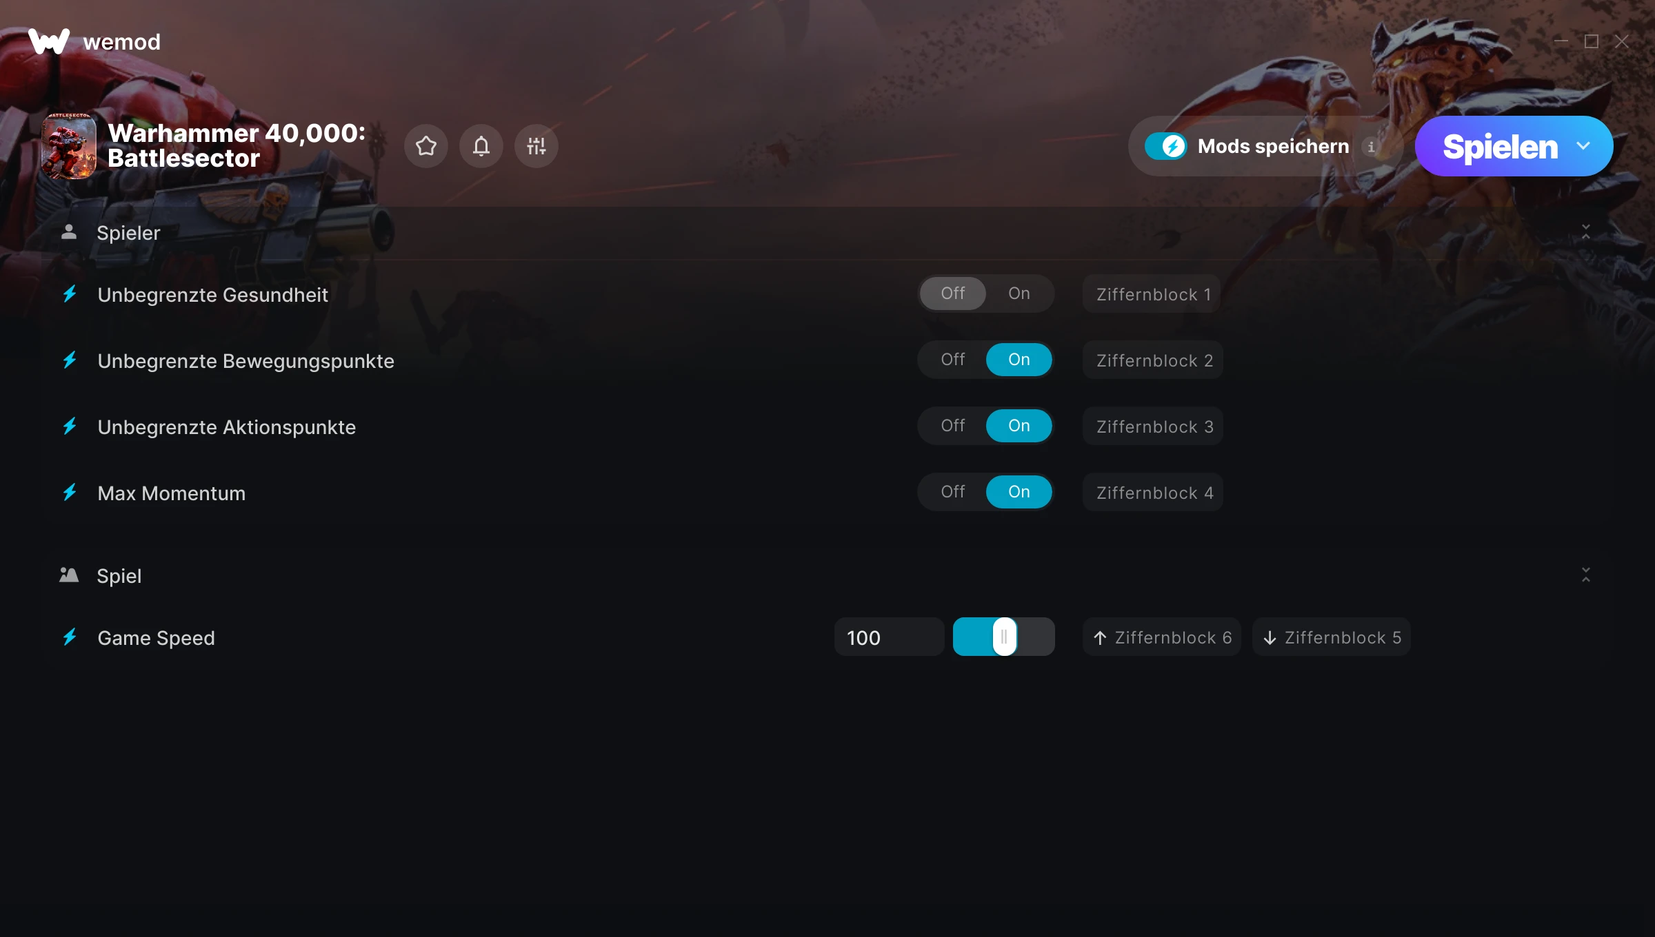Click the favorite star icon

pyautogui.click(x=426, y=146)
